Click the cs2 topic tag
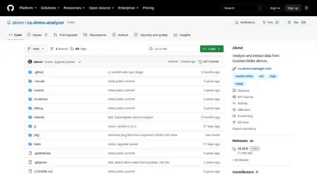Image resolution: width=317 pixels, height=174 pixels. pyautogui.click(x=261, y=76)
